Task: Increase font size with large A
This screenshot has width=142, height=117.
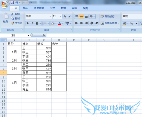Action: click(x=65, y=16)
